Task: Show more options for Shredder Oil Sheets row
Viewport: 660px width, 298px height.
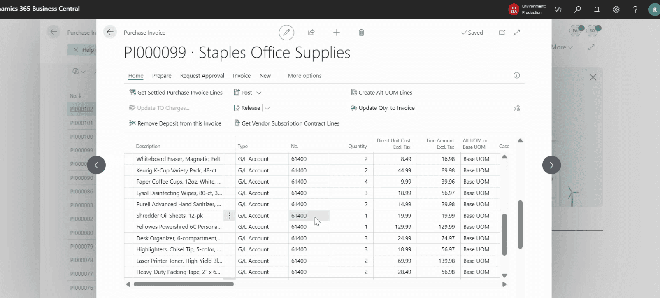Action: click(229, 216)
